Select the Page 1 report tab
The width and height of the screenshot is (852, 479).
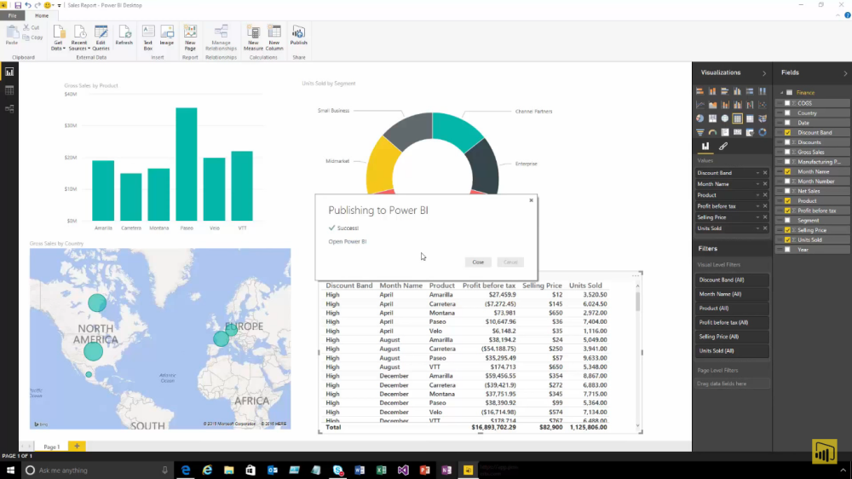coord(52,447)
